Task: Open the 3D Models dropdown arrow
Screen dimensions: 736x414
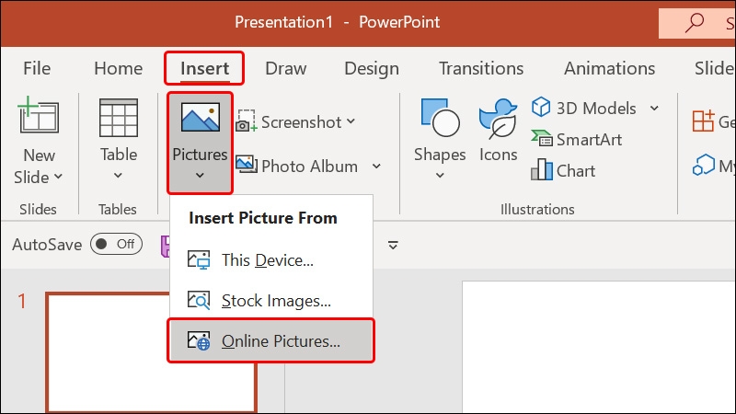Action: pos(654,109)
